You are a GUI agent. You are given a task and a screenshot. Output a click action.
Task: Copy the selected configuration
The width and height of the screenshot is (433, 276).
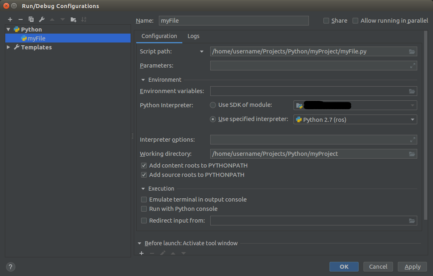click(31, 19)
